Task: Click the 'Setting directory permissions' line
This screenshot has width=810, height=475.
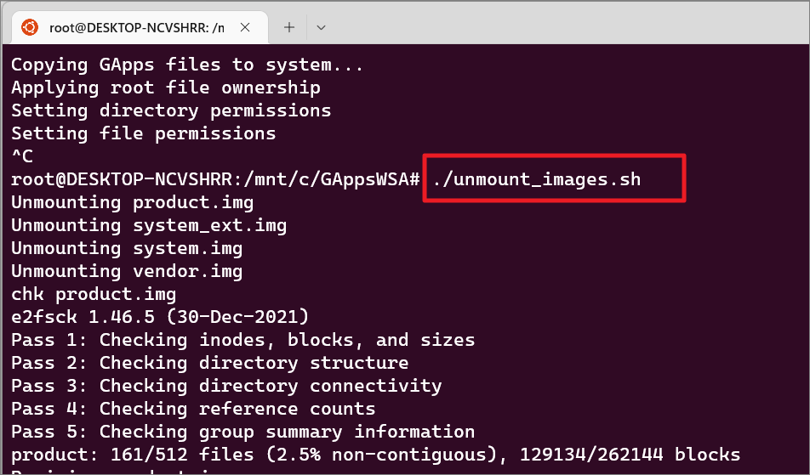Action: (x=171, y=110)
